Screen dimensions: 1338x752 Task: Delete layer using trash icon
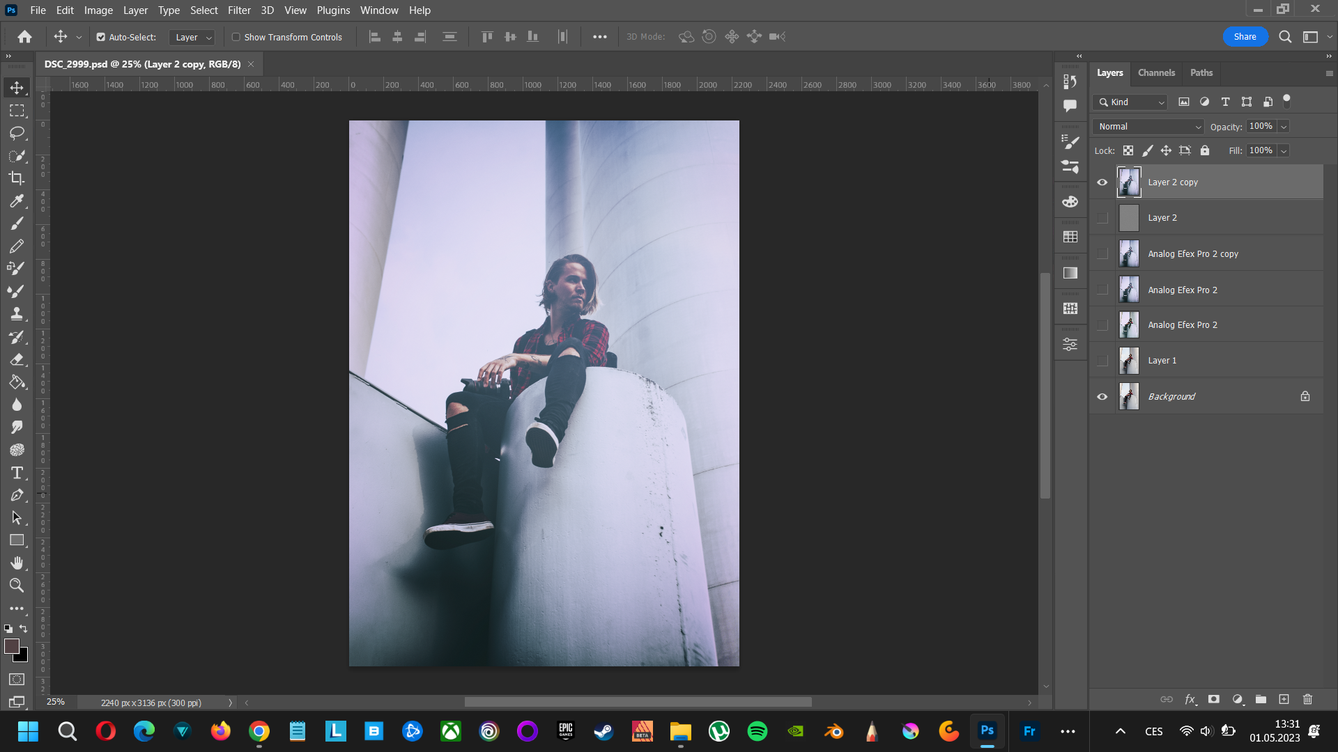pos(1307,699)
